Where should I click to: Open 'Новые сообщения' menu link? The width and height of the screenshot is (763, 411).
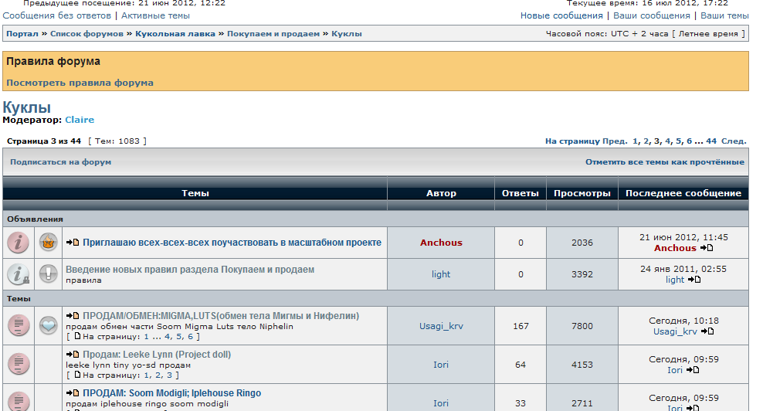561,15
